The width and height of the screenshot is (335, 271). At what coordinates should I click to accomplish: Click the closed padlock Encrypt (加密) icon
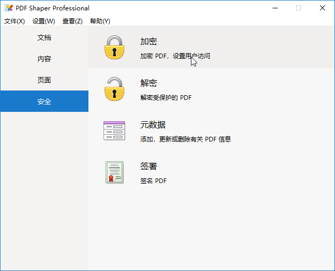tap(114, 47)
